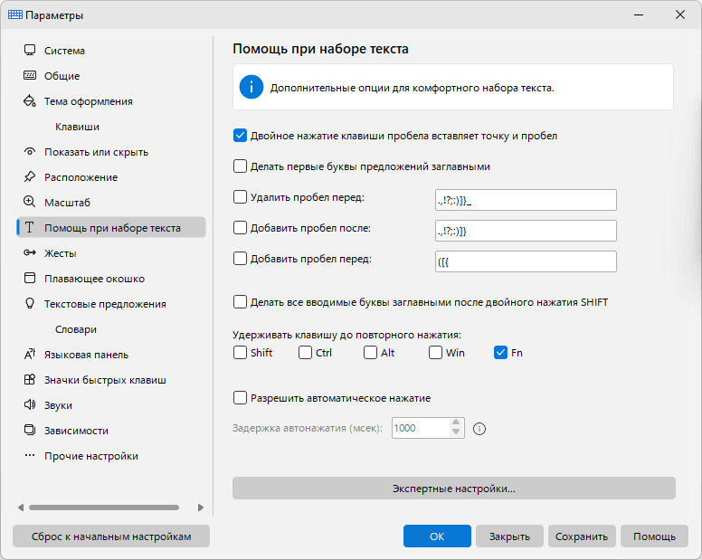Click Сброс к начальным настройкам button

coord(111,536)
